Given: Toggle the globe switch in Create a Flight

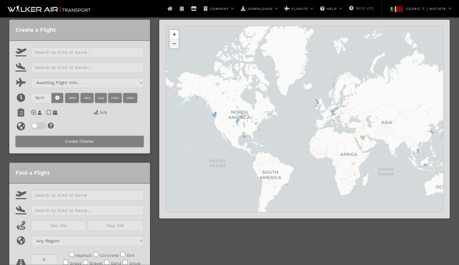Looking at the screenshot, I should click(x=39, y=126).
